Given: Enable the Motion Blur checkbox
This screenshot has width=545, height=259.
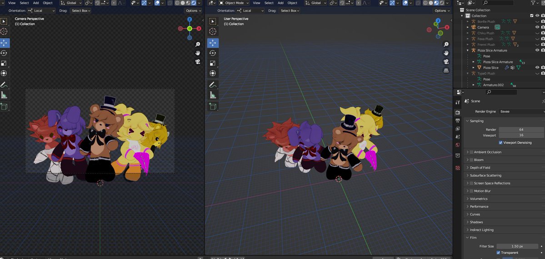Looking at the screenshot, I should (x=471, y=191).
